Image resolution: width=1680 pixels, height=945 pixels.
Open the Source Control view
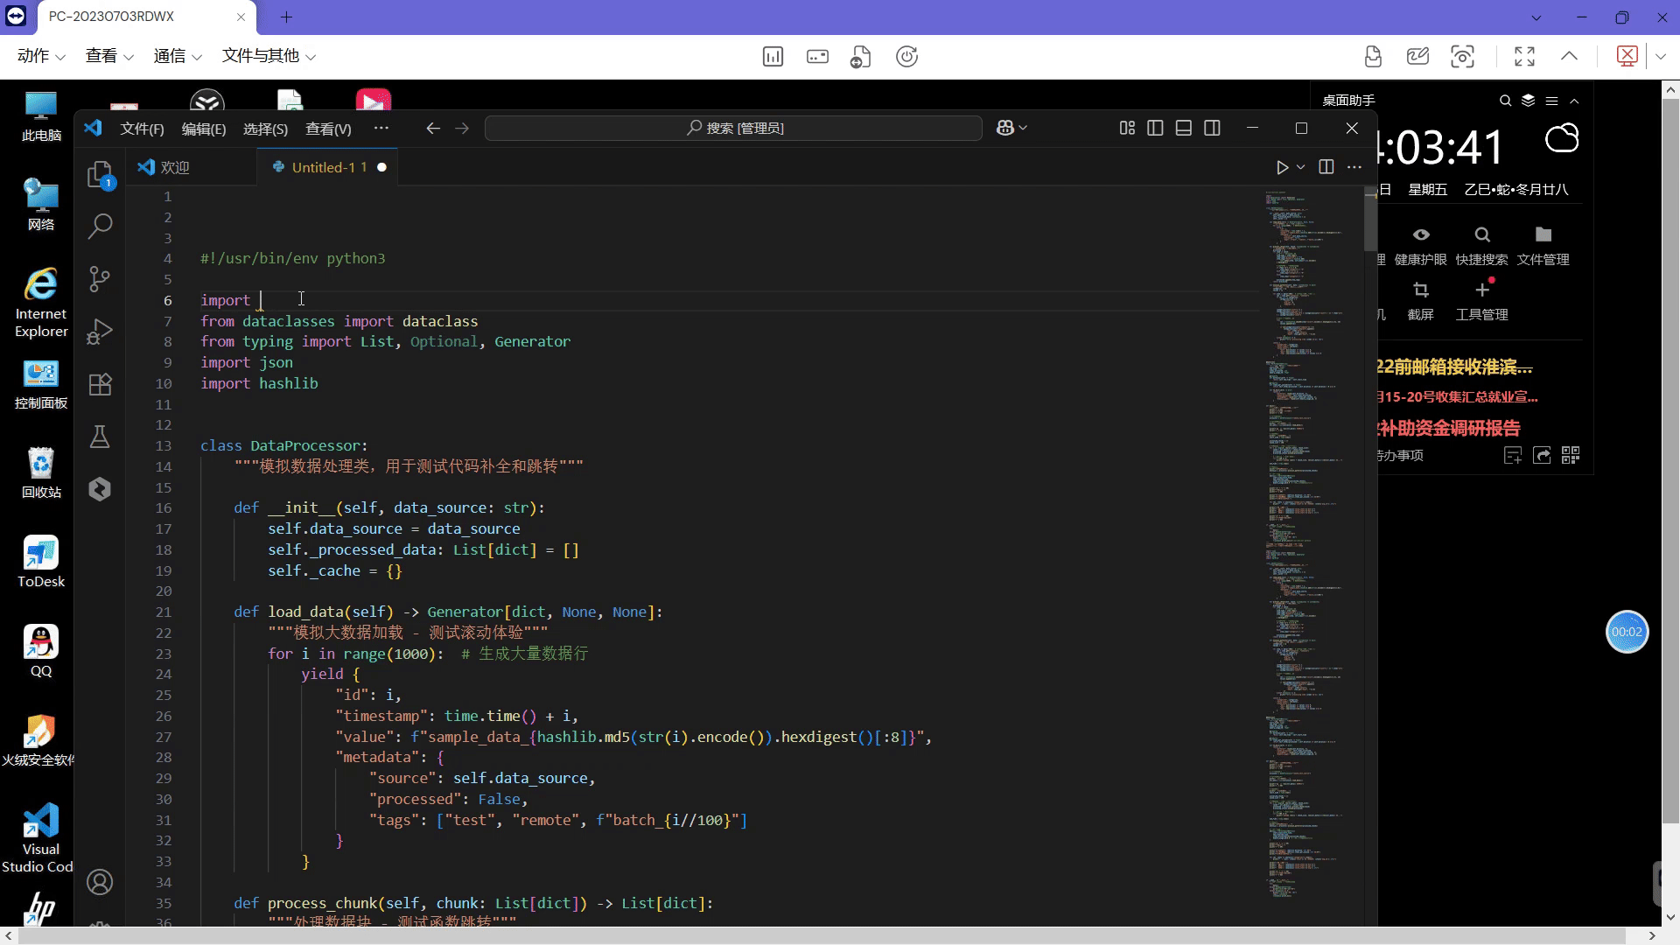[x=100, y=279]
